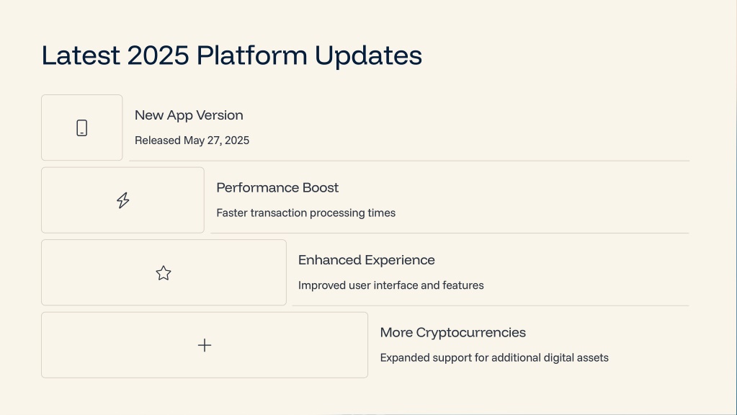The width and height of the screenshot is (737, 415).
Task: Click divider line under Performance Boost row
Action: [450, 233]
